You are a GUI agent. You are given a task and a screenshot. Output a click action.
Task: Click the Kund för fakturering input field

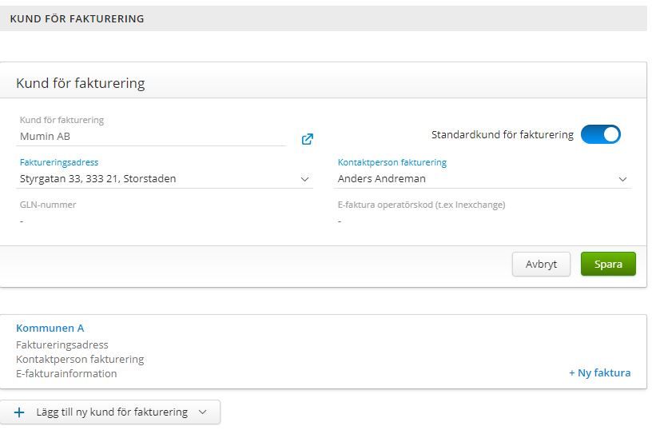(x=152, y=137)
